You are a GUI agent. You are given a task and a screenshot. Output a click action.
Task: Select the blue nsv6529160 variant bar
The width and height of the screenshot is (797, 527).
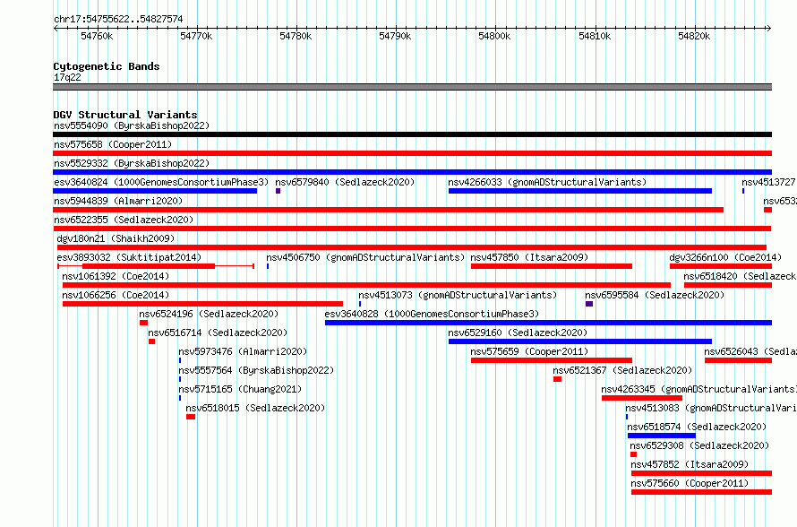point(580,341)
